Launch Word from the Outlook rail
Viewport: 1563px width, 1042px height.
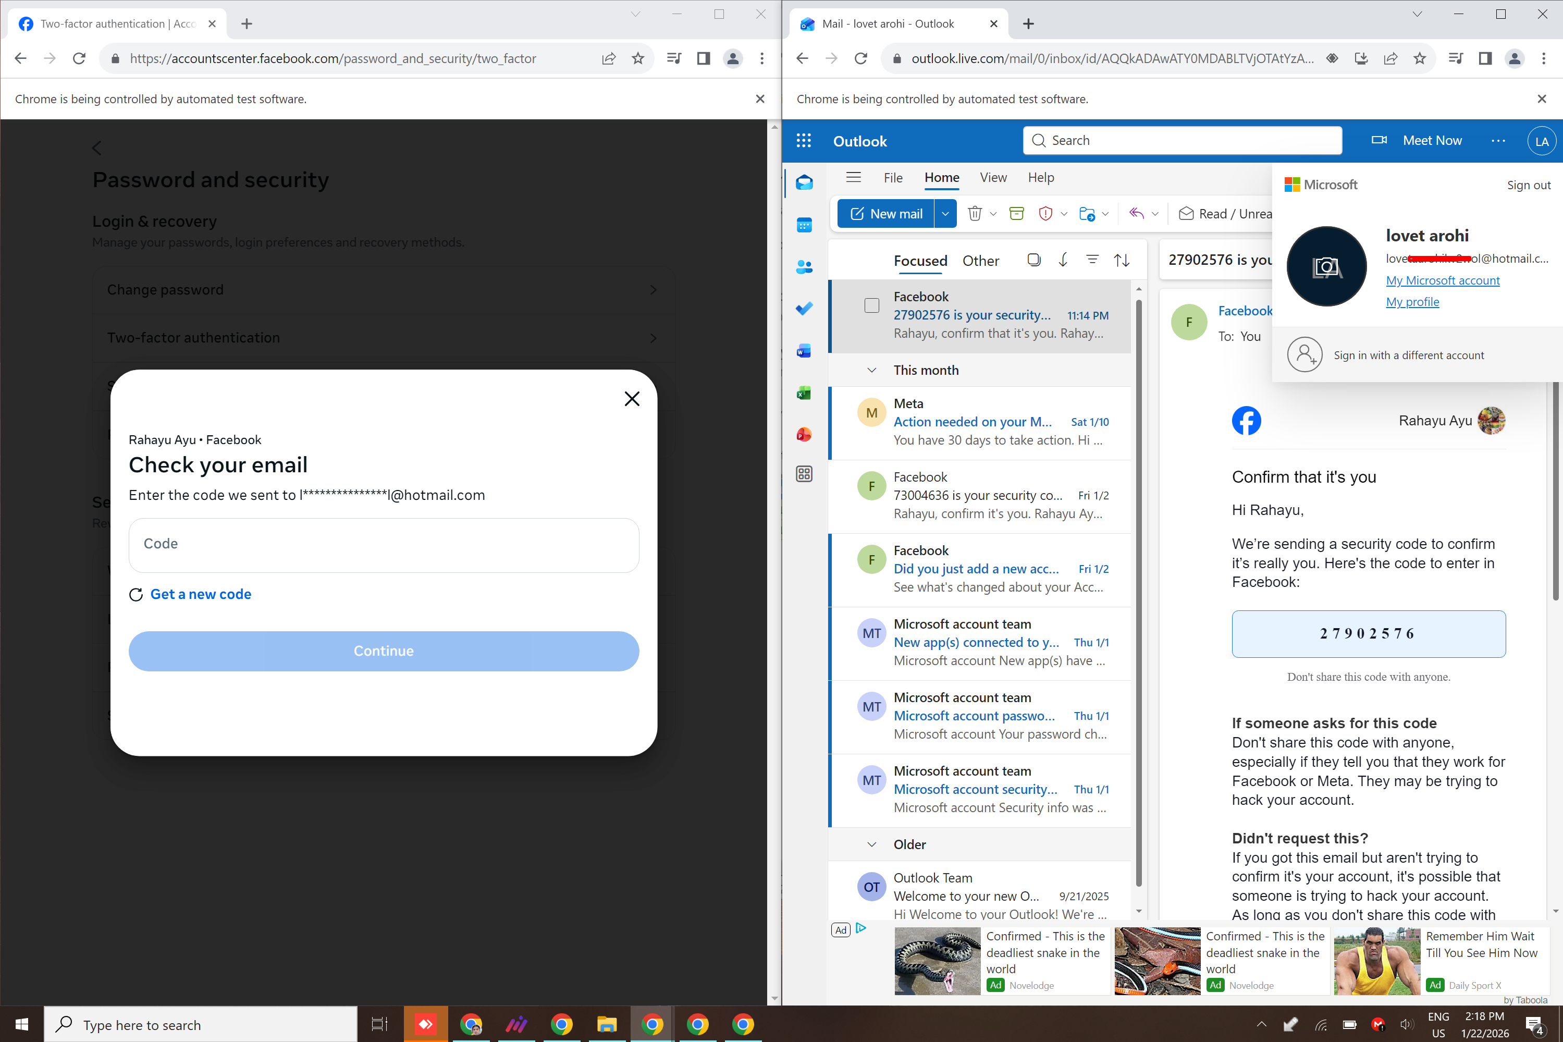[804, 351]
